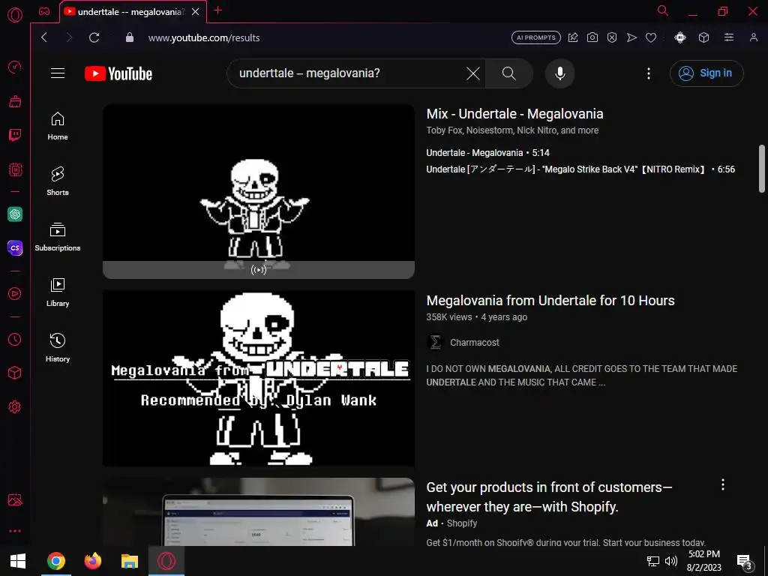Open Windows Start menu
This screenshot has height=576, width=768.
18,561
